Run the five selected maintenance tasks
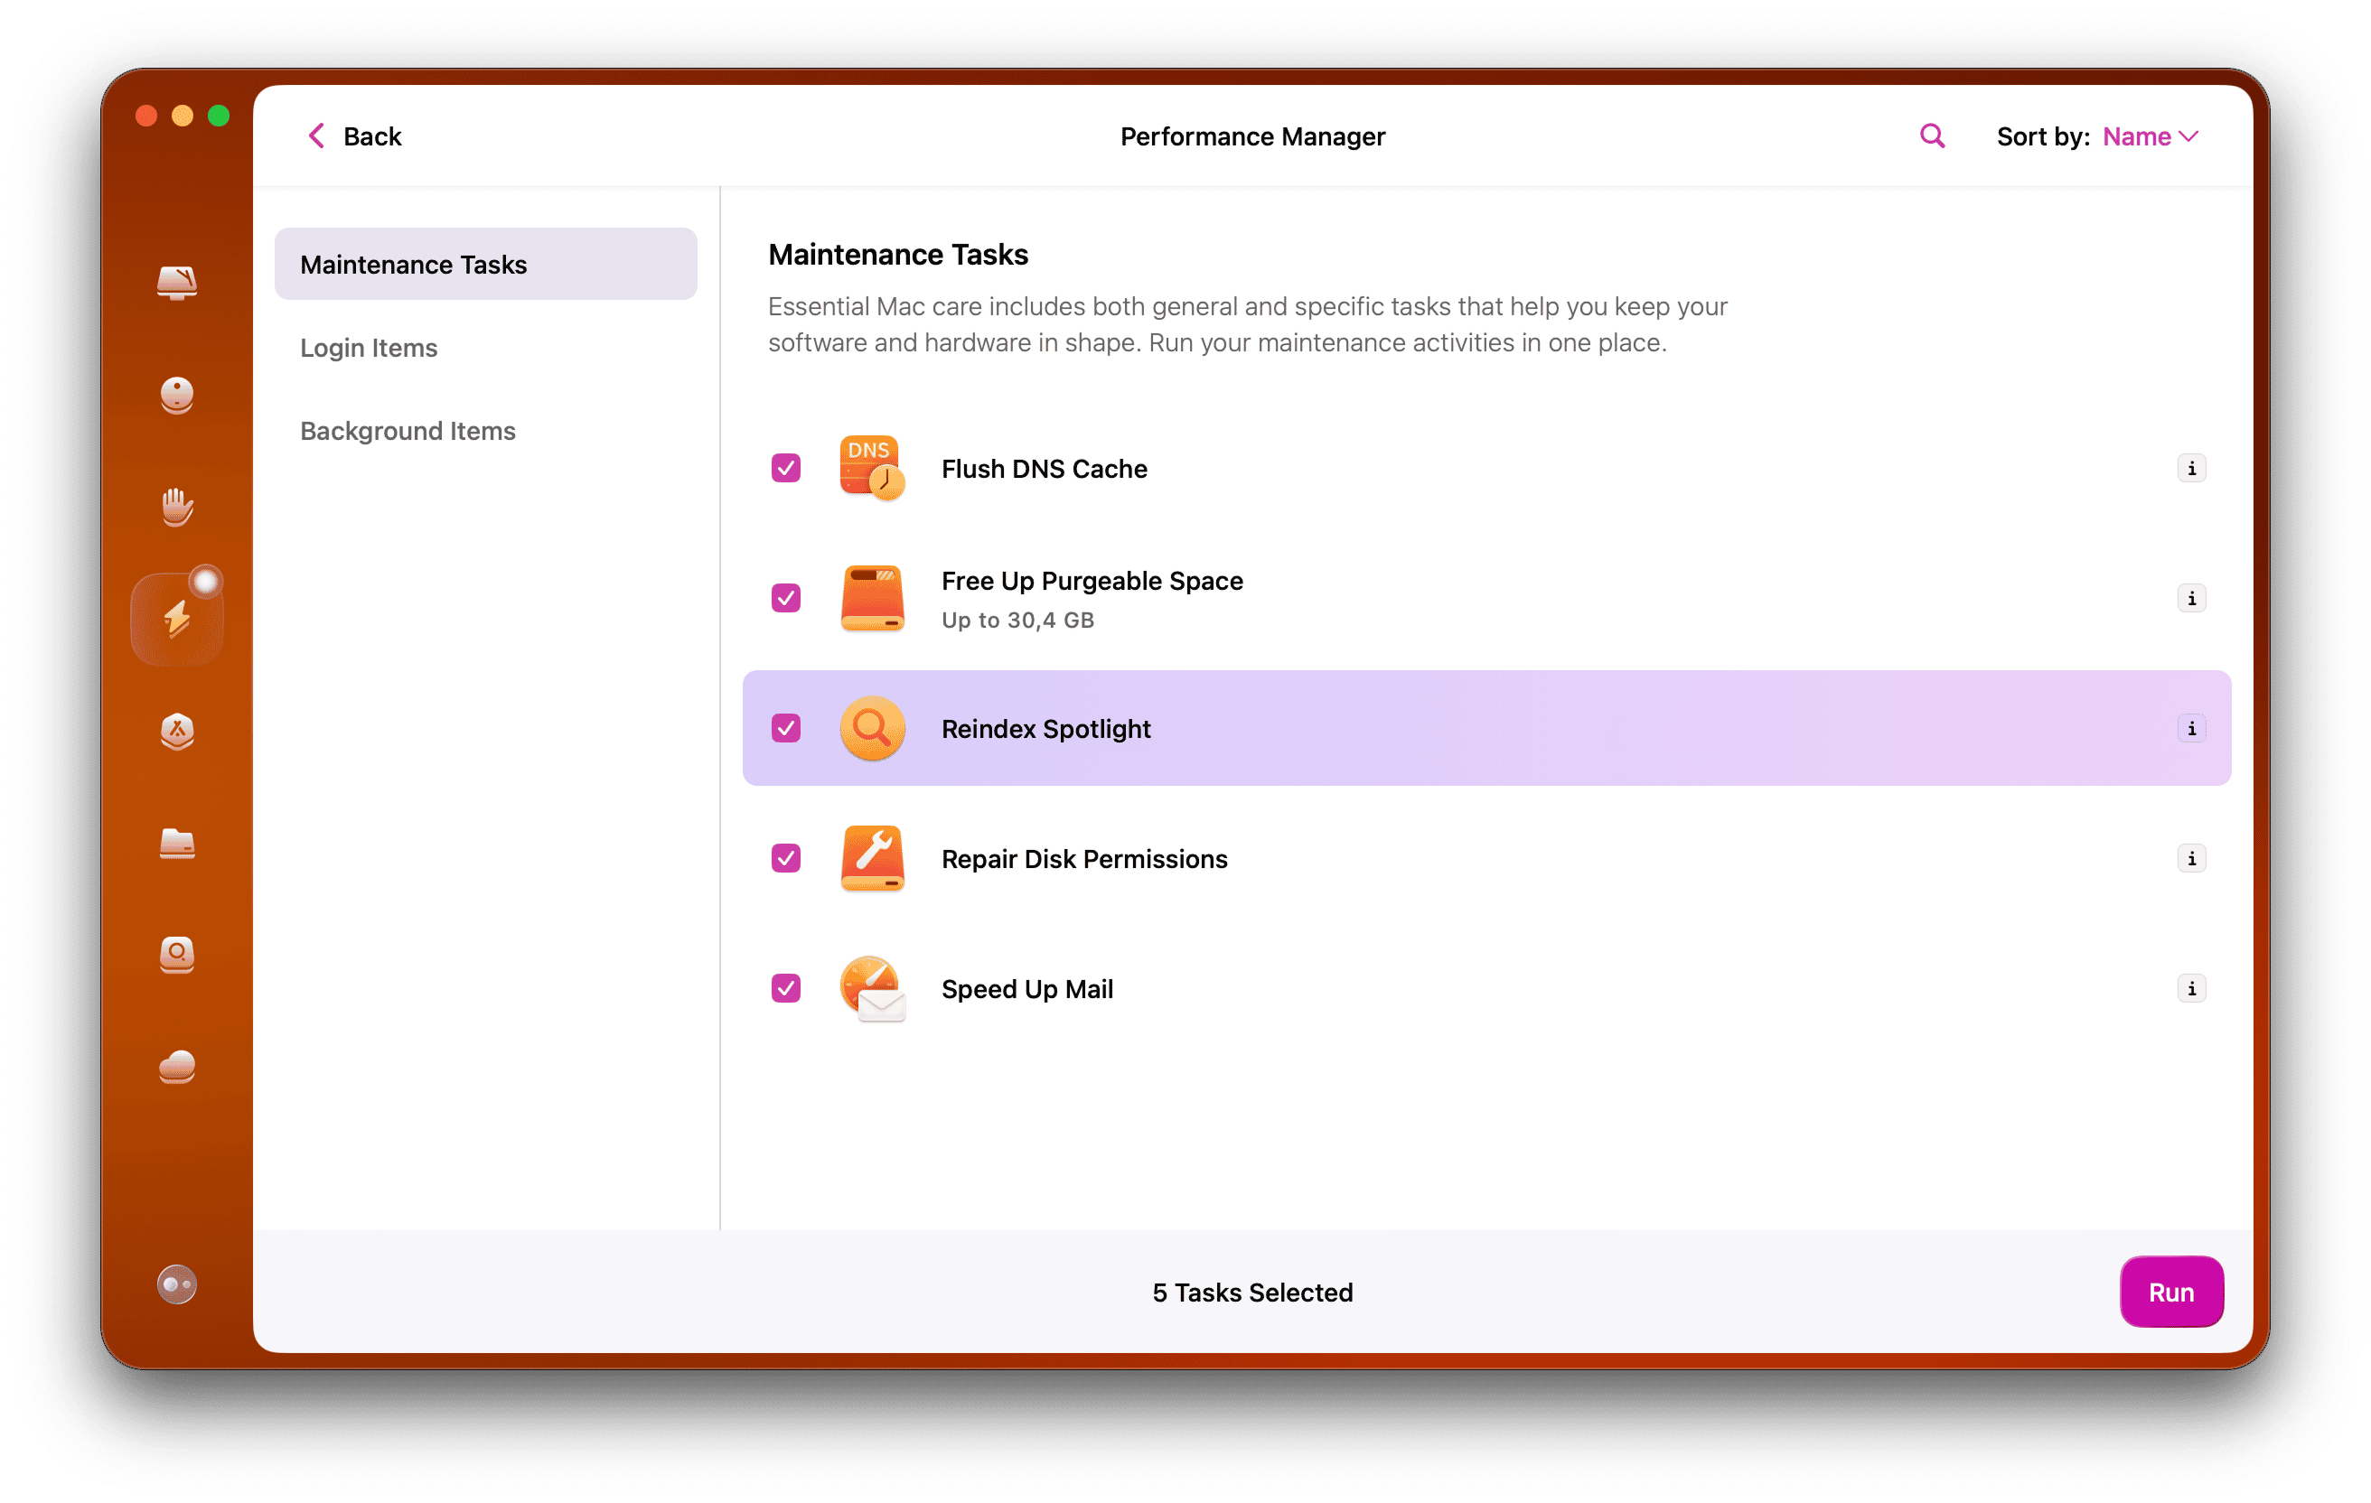The width and height of the screenshot is (2371, 1503). (x=2171, y=1292)
